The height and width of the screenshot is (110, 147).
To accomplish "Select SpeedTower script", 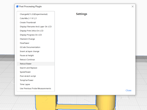I will [36, 72].
